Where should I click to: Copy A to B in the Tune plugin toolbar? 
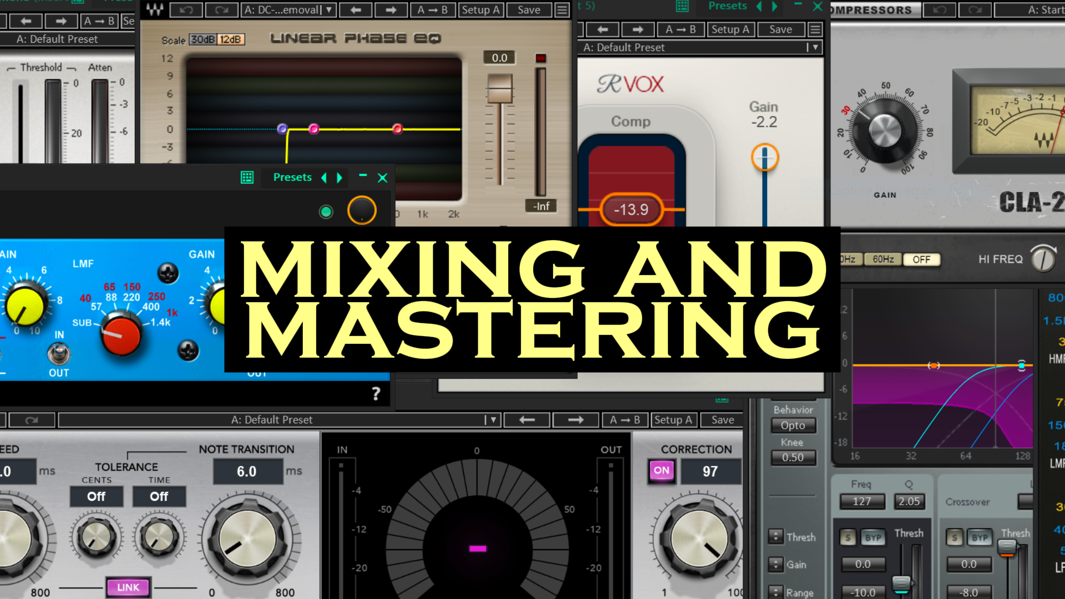[x=625, y=420]
